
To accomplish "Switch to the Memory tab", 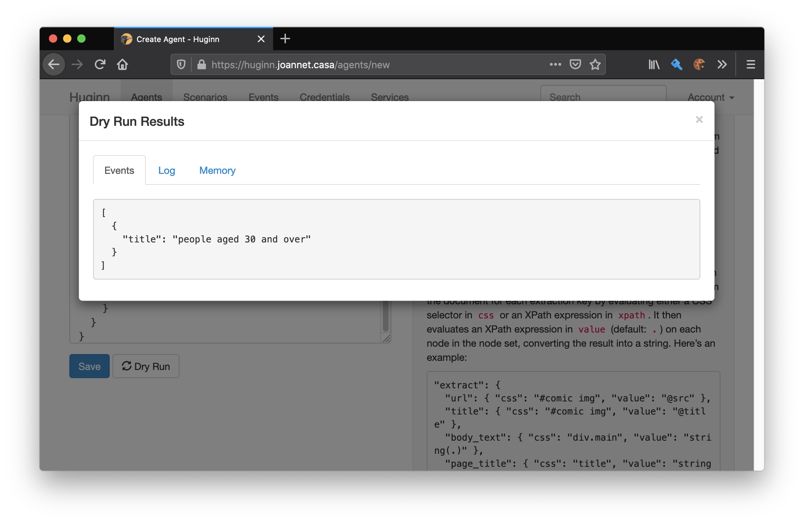I will click(217, 170).
